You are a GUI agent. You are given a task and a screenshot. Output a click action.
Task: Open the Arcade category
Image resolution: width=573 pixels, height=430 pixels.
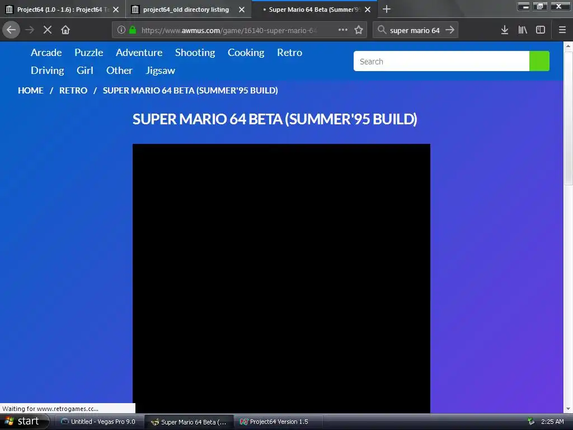pos(46,53)
